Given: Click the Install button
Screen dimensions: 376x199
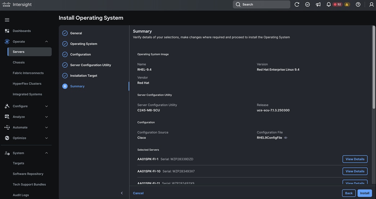Looking at the screenshot, I should (x=364, y=193).
